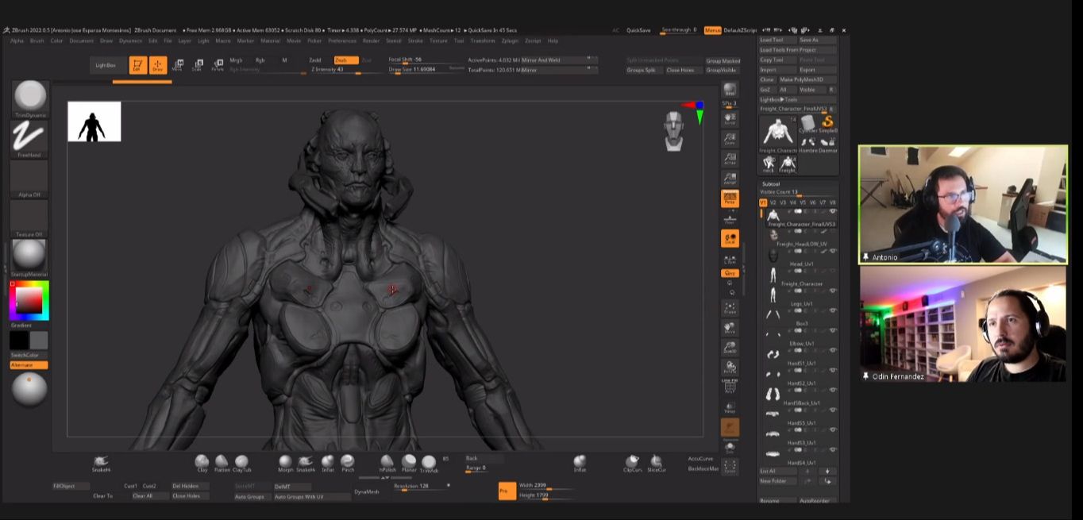The image size is (1083, 520).
Task: Click the camera head orientation widget
Action: (674, 131)
